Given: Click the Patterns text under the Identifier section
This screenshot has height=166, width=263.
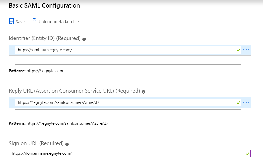Looking at the screenshot, I should click(36, 71).
